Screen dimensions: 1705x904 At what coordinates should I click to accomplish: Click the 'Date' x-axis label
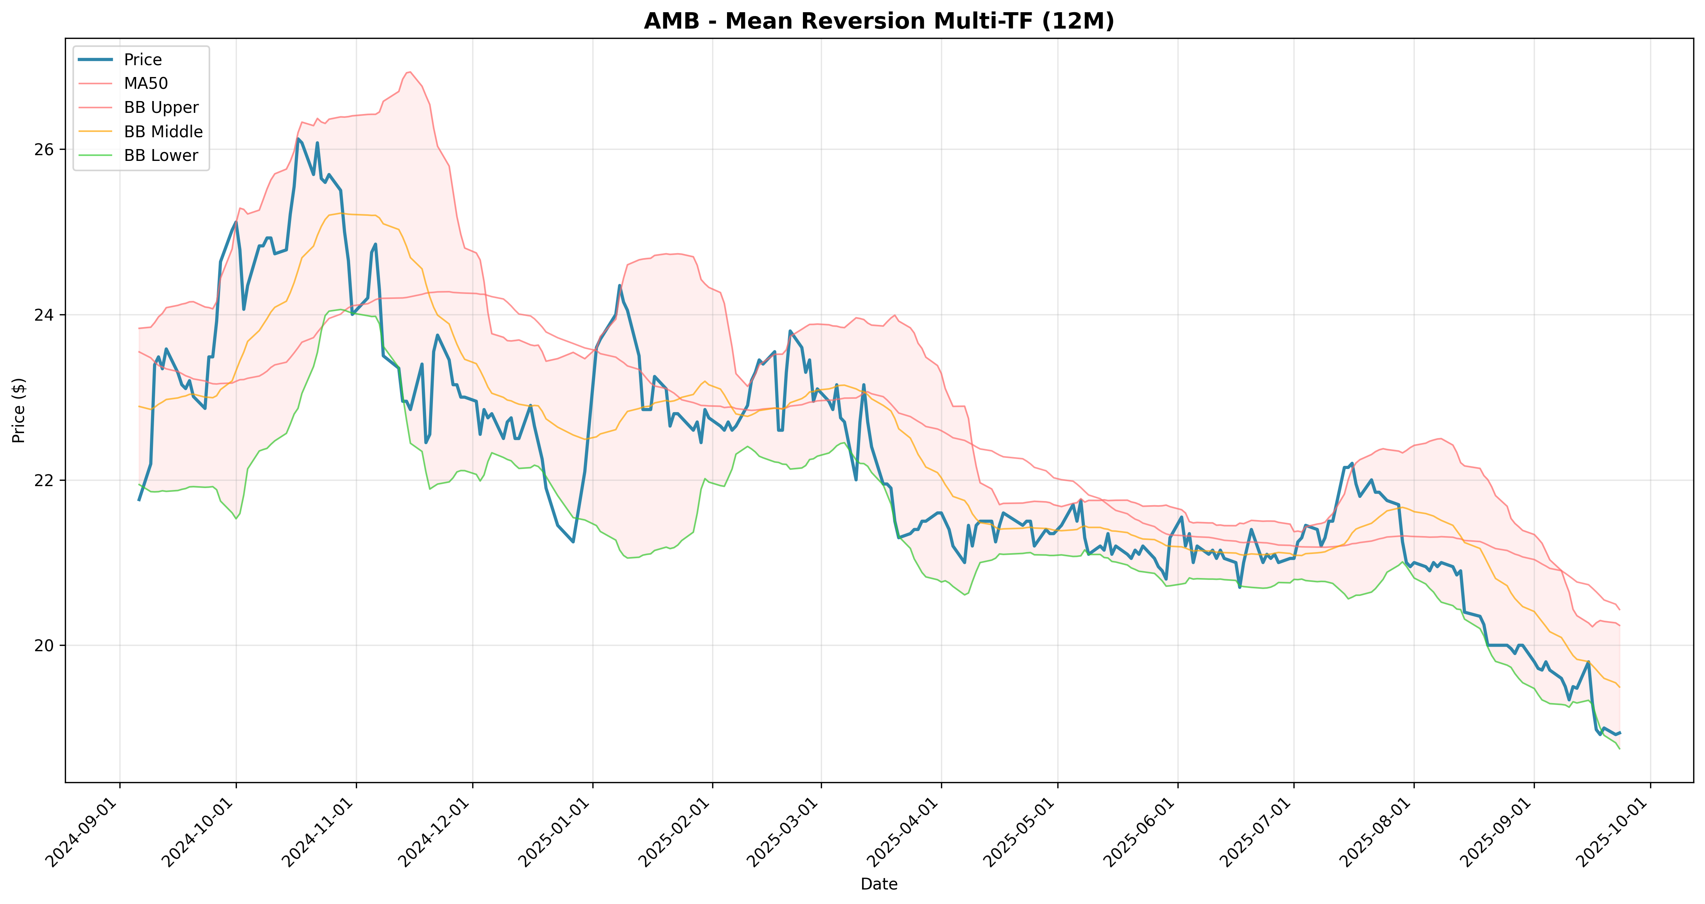pos(879,883)
